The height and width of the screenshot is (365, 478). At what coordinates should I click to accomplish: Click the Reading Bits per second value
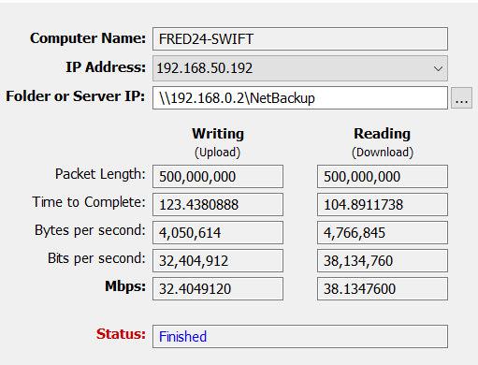pos(383,261)
